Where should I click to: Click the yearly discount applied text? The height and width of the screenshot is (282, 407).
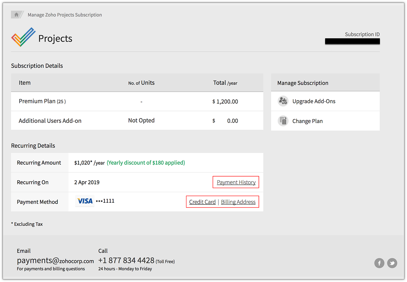(x=146, y=163)
